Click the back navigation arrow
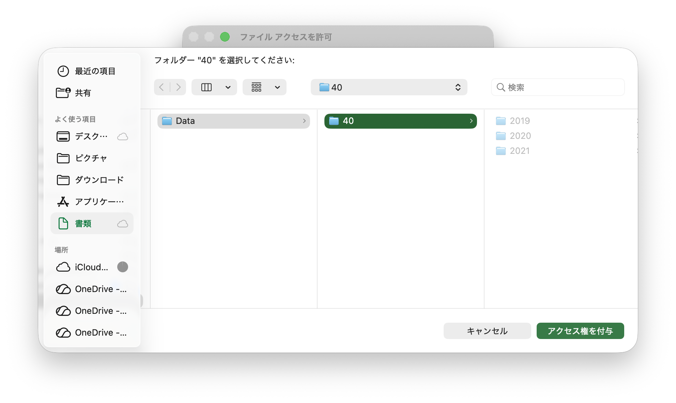Image resolution: width=676 pixels, height=403 pixels. pyautogui.click(x=162, y=87)
